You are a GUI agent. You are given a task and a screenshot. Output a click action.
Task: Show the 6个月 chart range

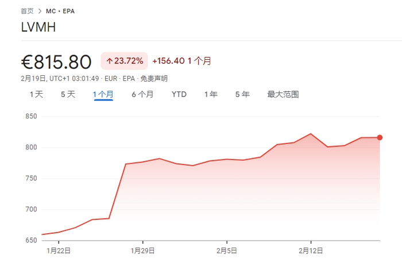(x=142, y=94)
